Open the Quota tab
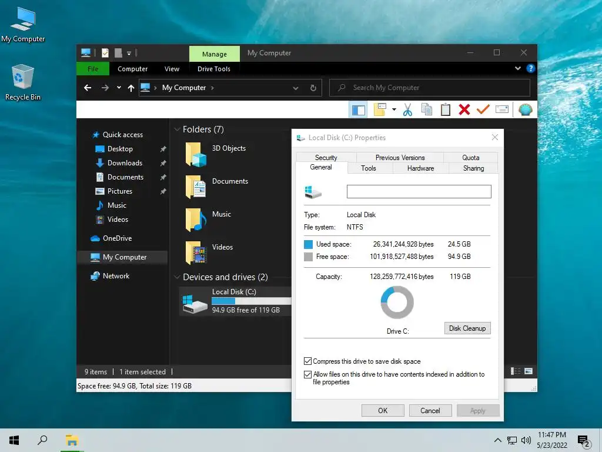Image resolution: width=602 pixels, height=452 pixels. click(x=471, y=157)
